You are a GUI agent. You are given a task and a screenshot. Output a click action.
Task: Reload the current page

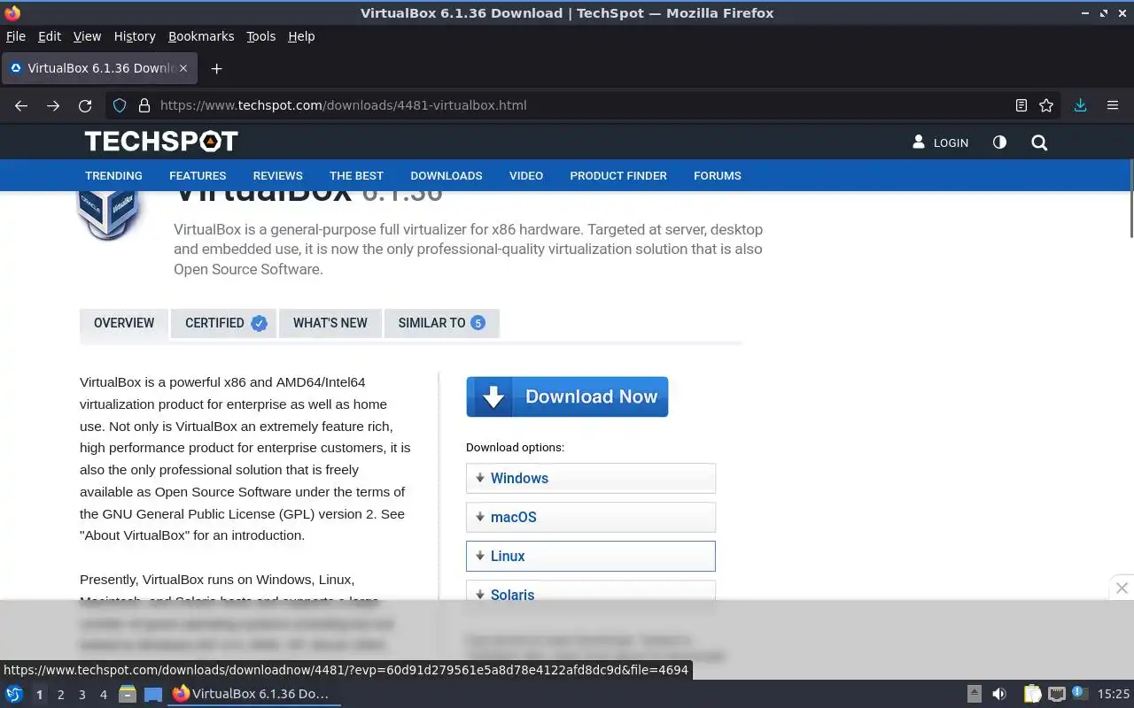(85, 105)
